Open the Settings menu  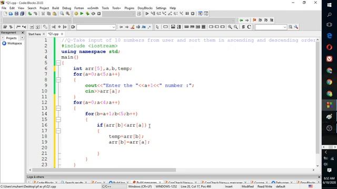(161, 8)
